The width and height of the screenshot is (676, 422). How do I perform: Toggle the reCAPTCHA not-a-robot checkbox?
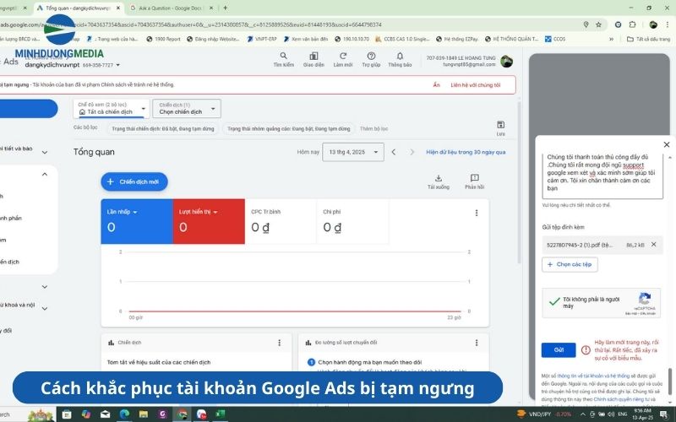point(554,302)
